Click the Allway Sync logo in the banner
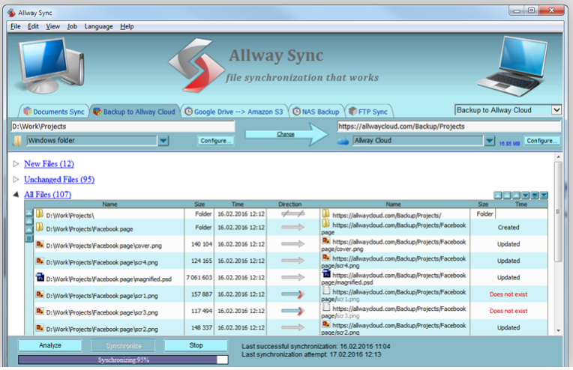The height and width of the screenshot is (370, 573). 196,65
